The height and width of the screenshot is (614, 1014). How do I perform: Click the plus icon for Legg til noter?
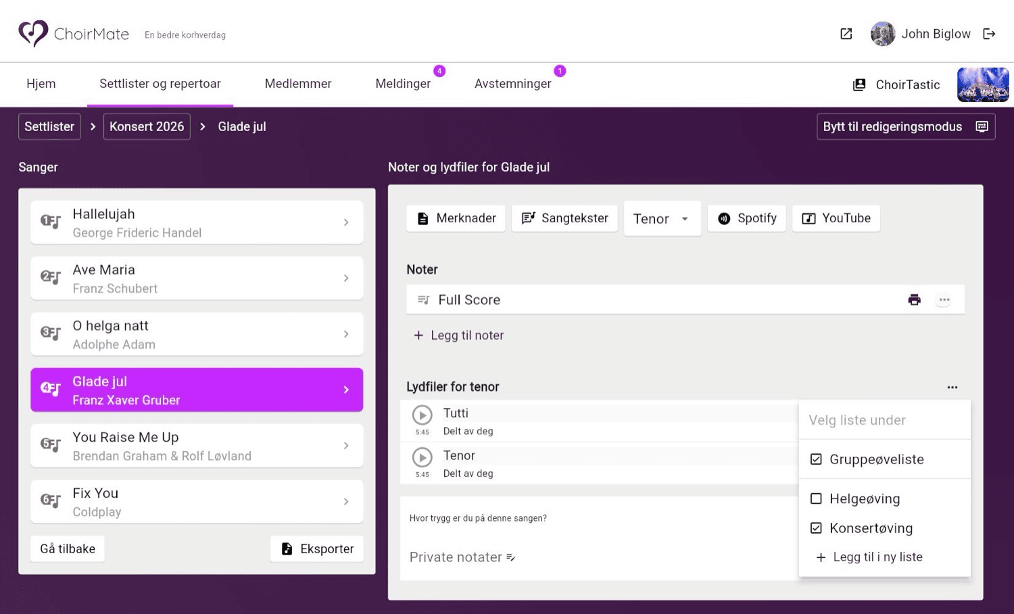[x=418, y=335]
